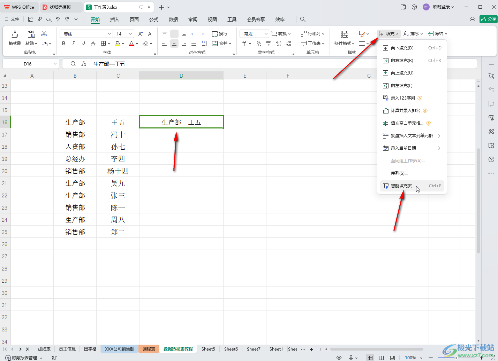Screen dimensions: 498x361
Task: Click the insert function fx icon
Action: (x=84, y=64)
